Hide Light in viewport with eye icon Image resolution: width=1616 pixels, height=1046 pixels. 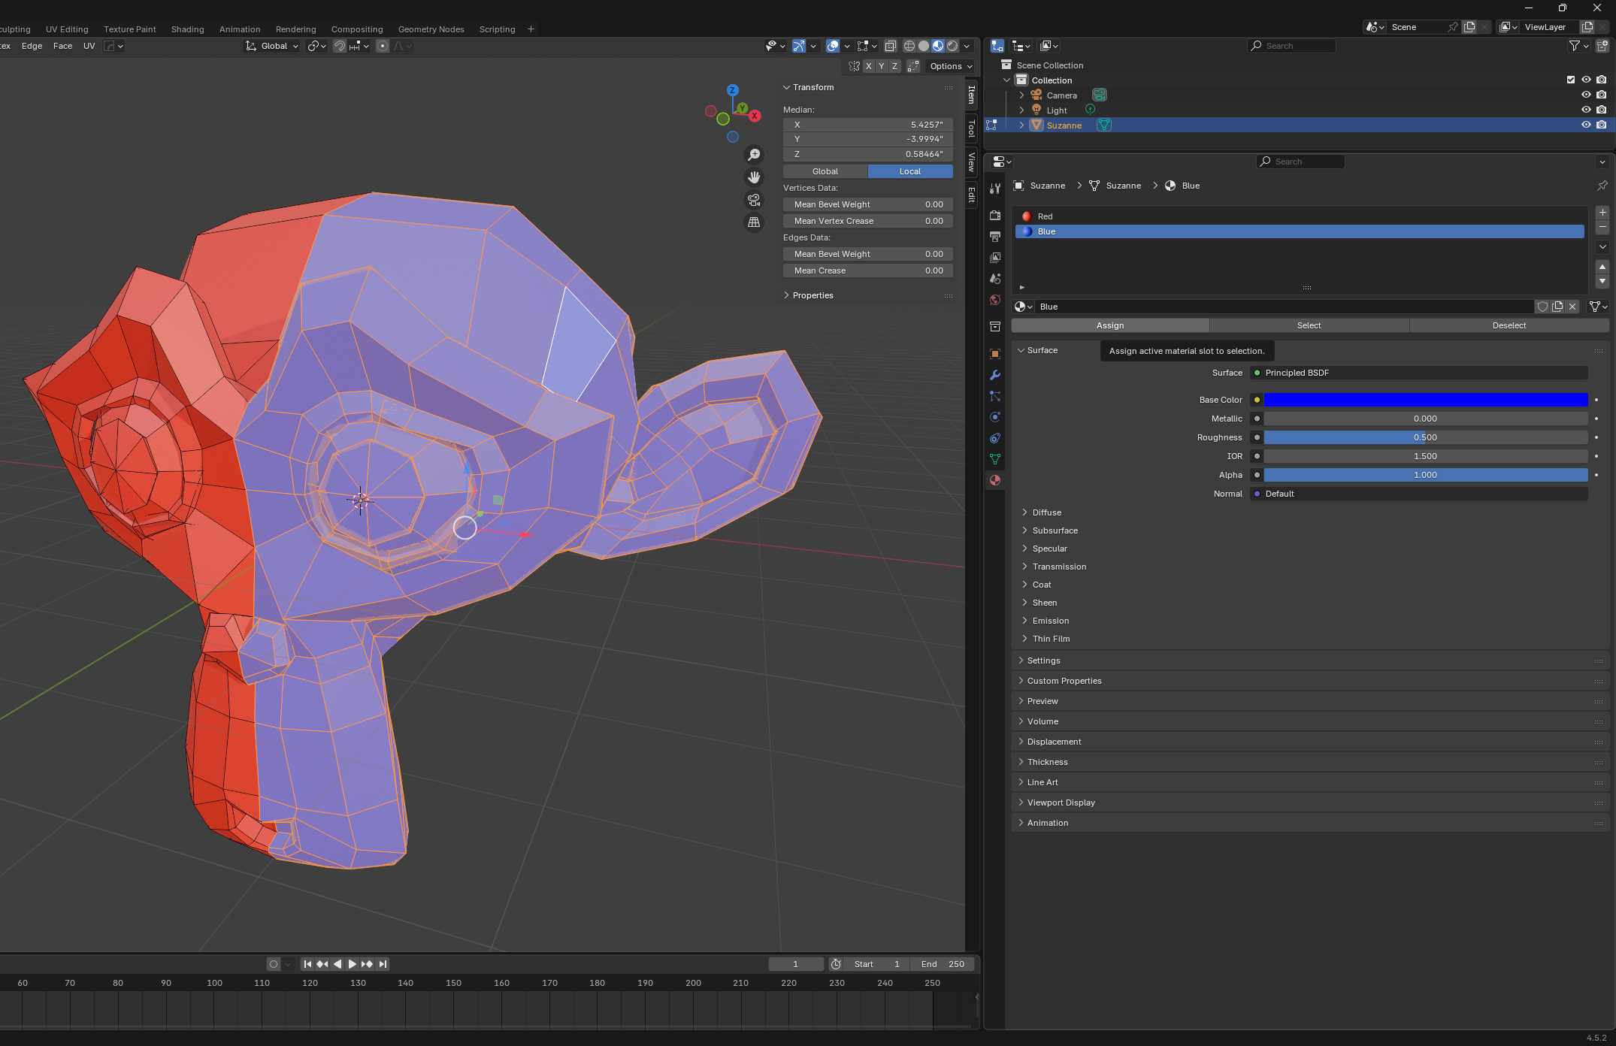[1586, 110]
